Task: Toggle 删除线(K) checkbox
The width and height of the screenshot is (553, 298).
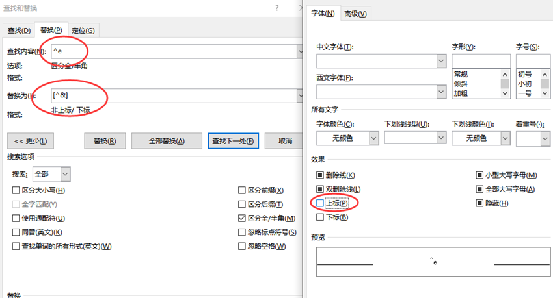Action: [x=320, y=175]
